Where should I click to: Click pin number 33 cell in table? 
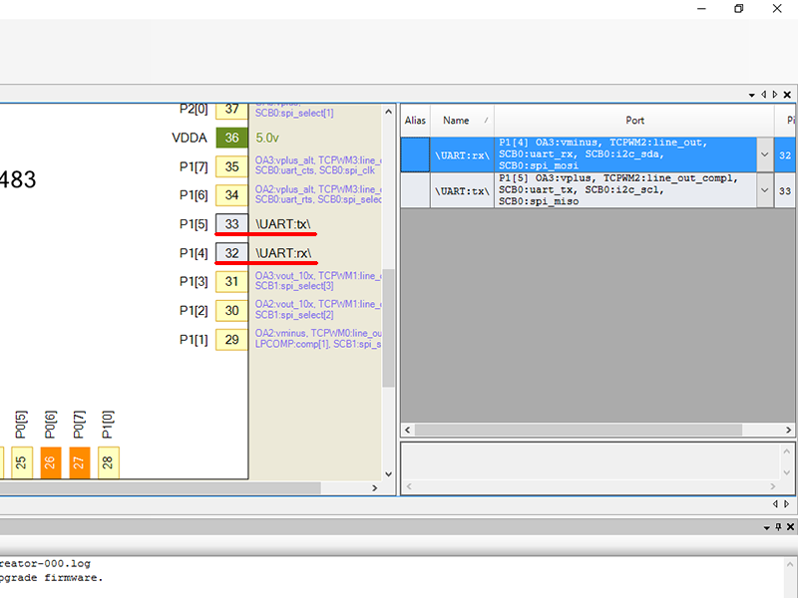coord(785,190)
